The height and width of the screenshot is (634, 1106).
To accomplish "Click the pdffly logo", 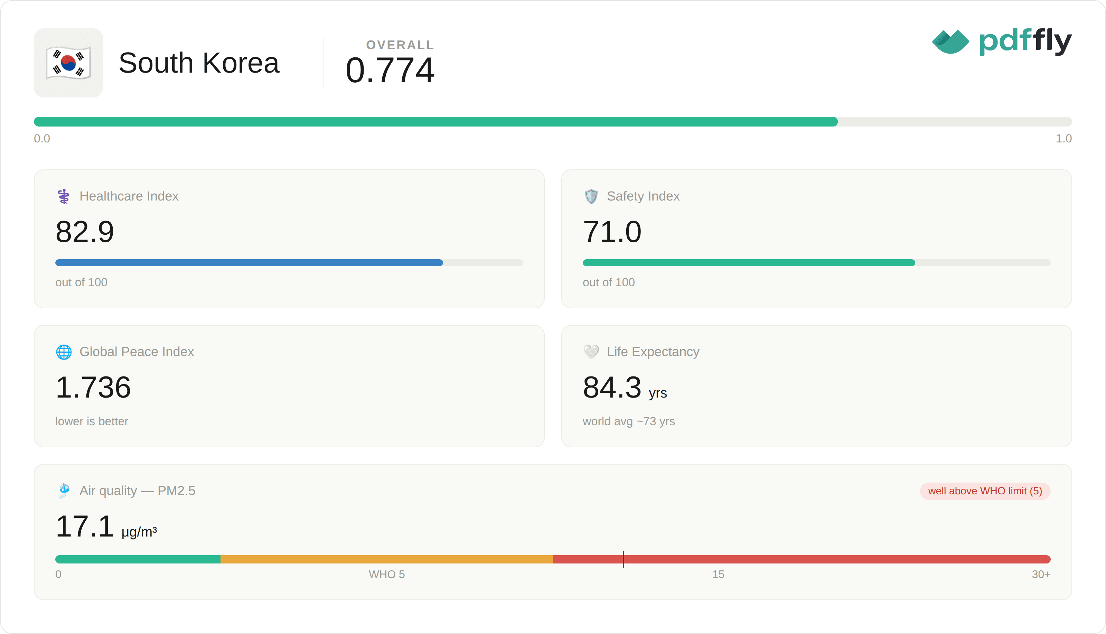I will tap(1002, 42).
